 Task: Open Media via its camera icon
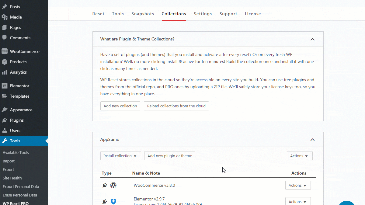coord(5,17)
